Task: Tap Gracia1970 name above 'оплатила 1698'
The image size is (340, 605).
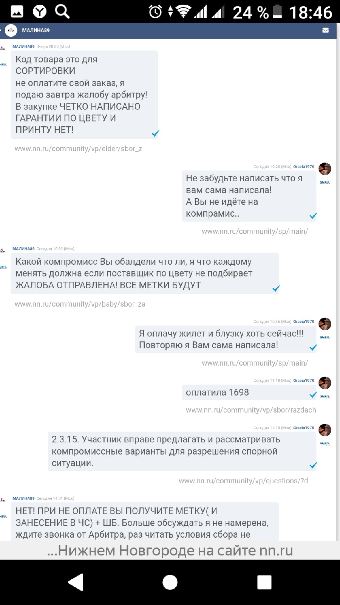Action: [x=304, y=380]
